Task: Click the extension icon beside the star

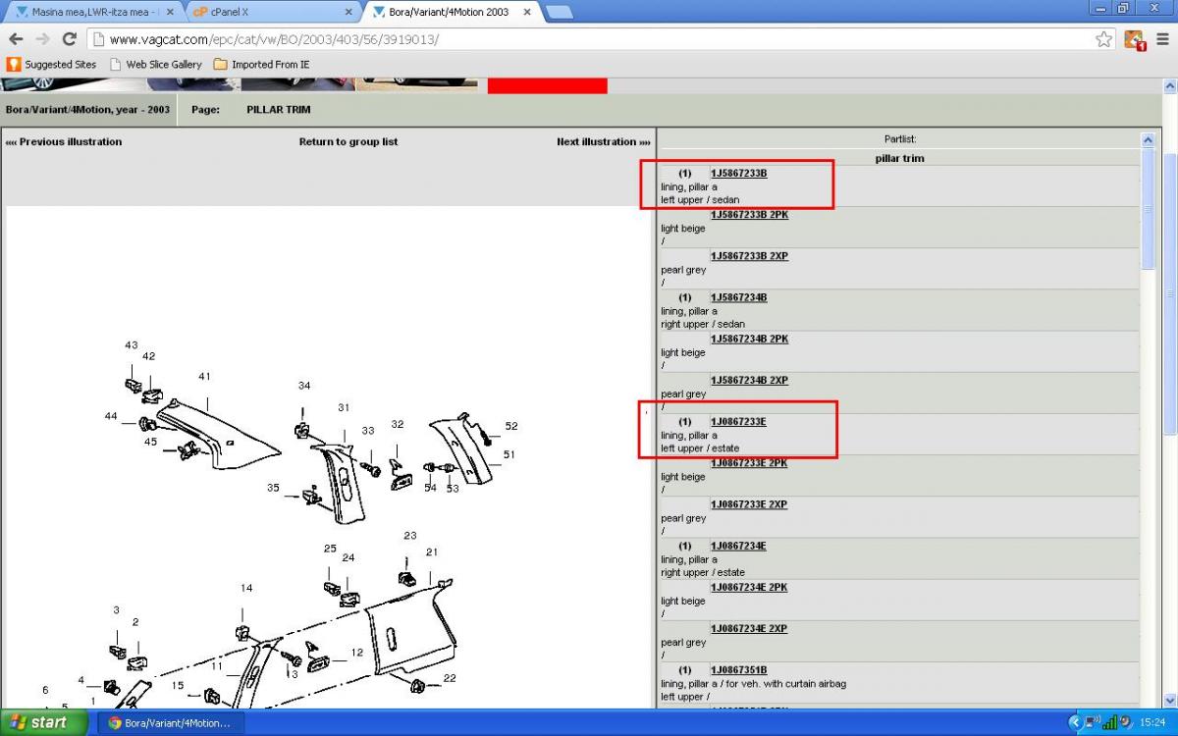Action: (1134, 39)
